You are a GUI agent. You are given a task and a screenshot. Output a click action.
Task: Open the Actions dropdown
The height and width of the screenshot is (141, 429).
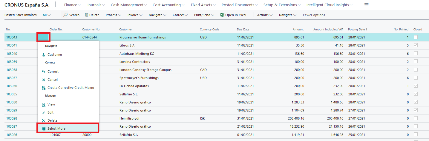point(265,15)
